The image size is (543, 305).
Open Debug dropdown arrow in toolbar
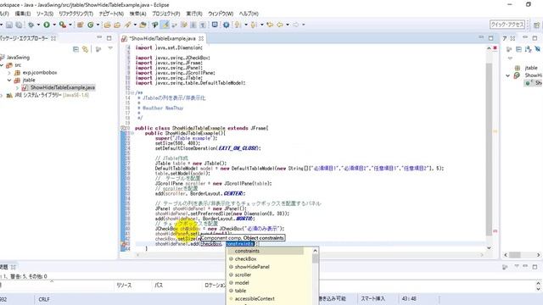[38, 25]
